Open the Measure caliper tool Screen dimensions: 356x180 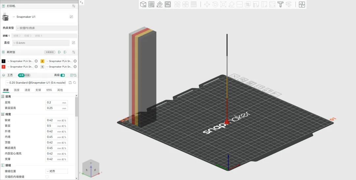288,4
